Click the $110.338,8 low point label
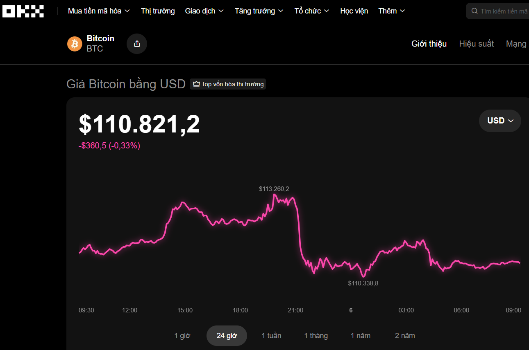529x350 pixels. click(x=363, y=283)
